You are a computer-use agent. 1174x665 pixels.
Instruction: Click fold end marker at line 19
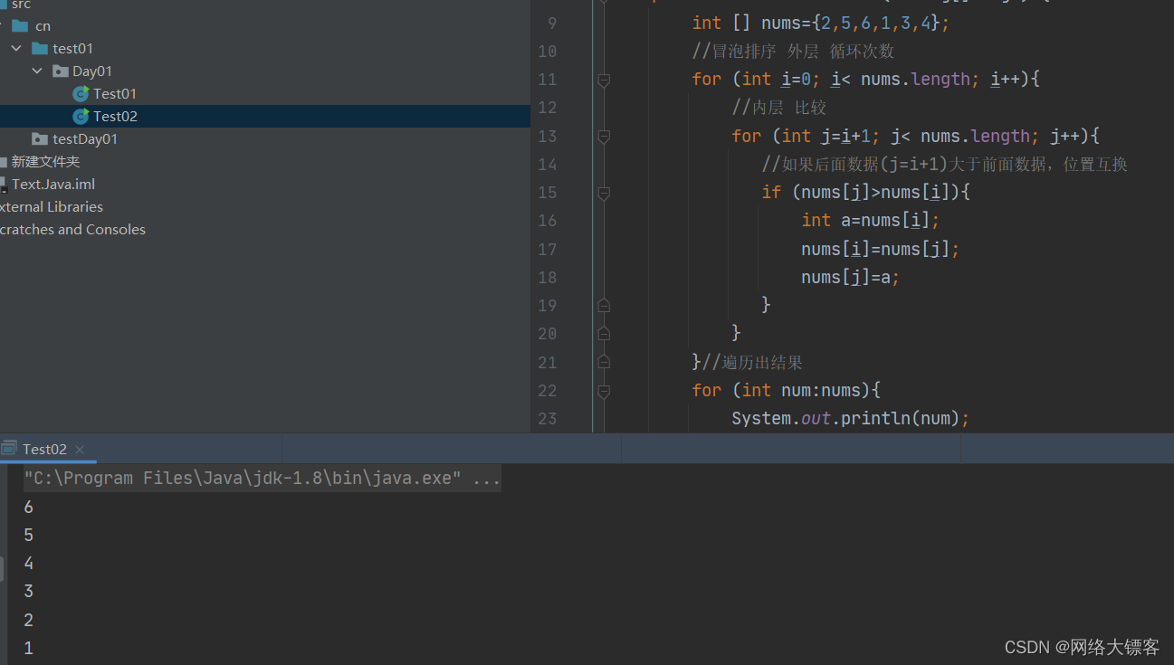click(x=604, y=306)
